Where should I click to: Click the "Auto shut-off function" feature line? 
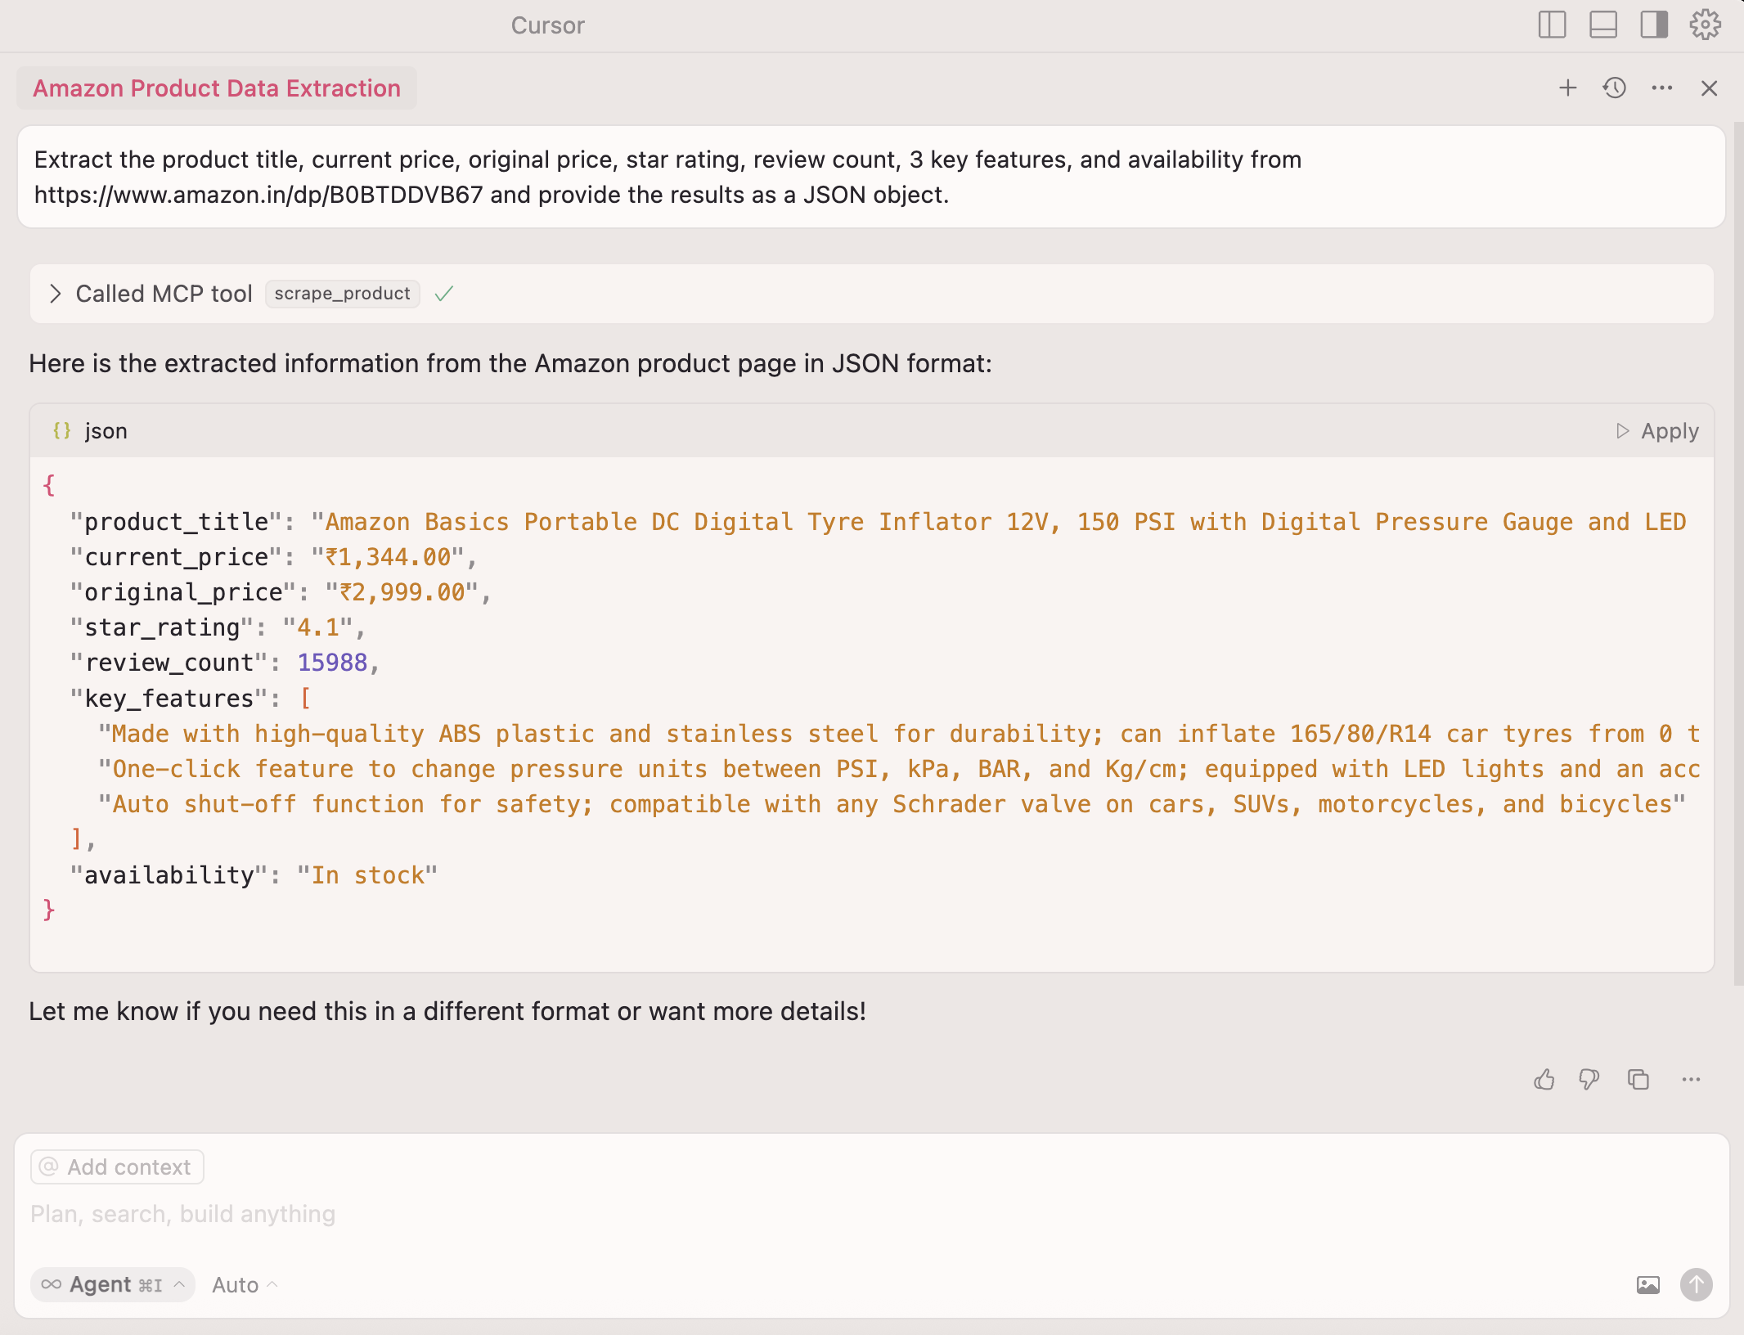coord(892,804)
